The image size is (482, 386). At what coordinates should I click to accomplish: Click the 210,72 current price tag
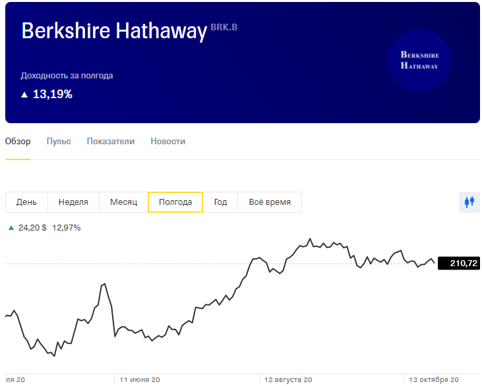tap(459, 263)
